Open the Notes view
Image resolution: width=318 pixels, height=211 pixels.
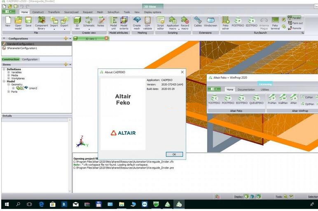101,22
